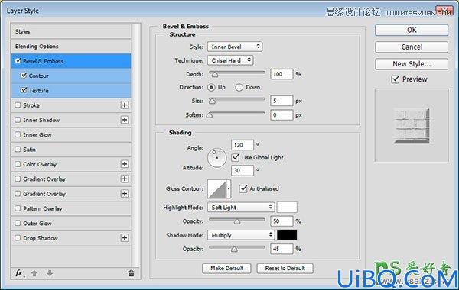Click the Highlight Opacity input field
Screen dimensions: 459x290
(282, 221)
